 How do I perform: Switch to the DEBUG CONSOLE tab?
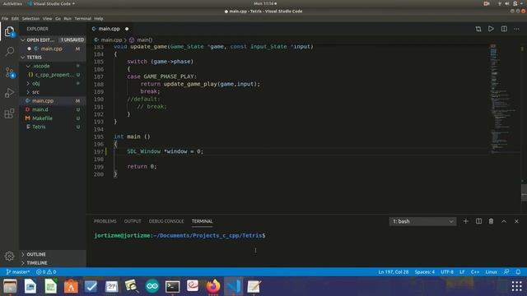pyautogui.click(x=166, y=221)
